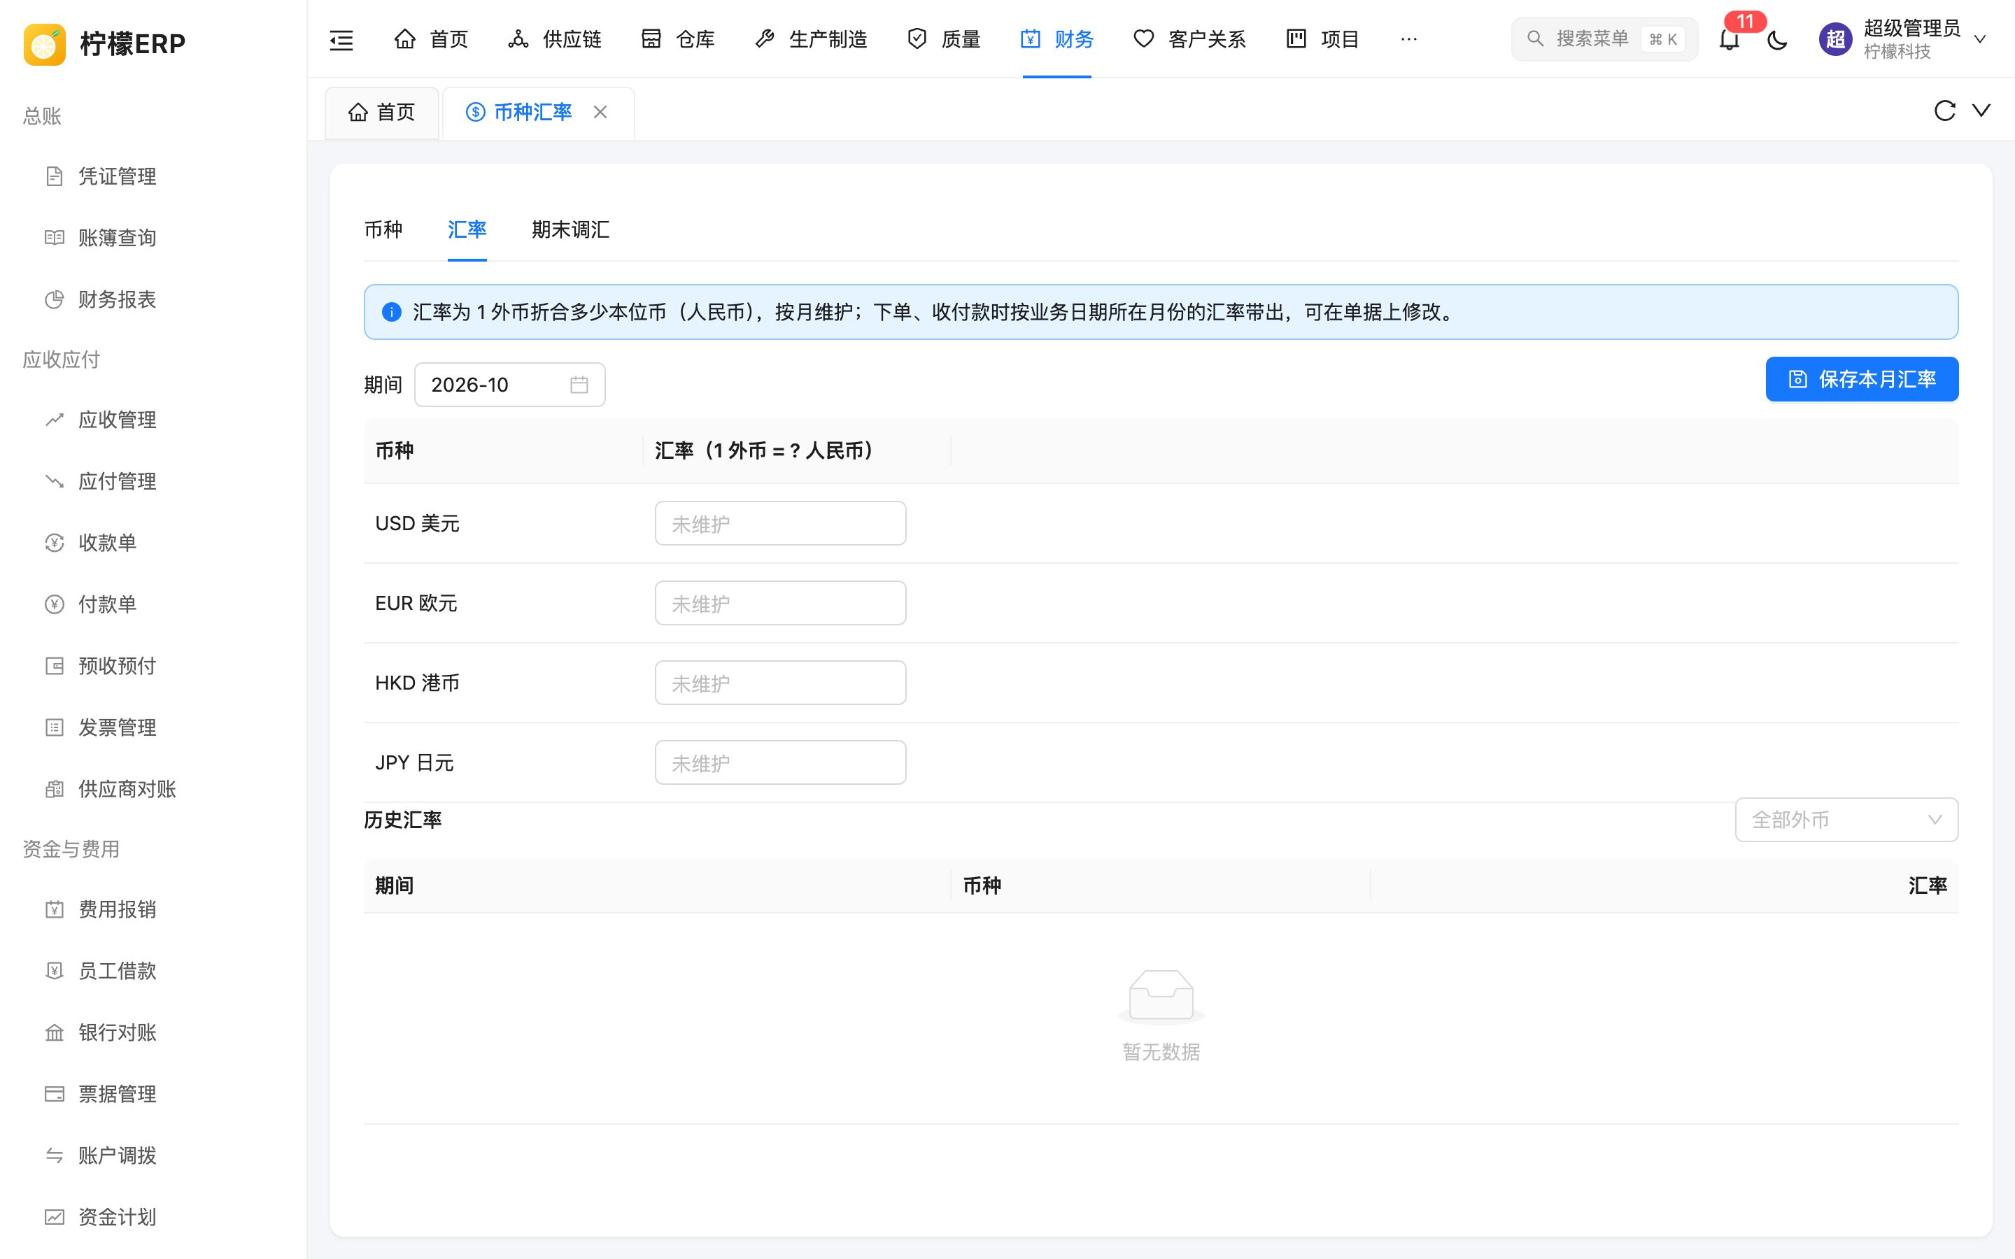
Task: Open notifications bell with badge 11
Action: point(1730,39)
